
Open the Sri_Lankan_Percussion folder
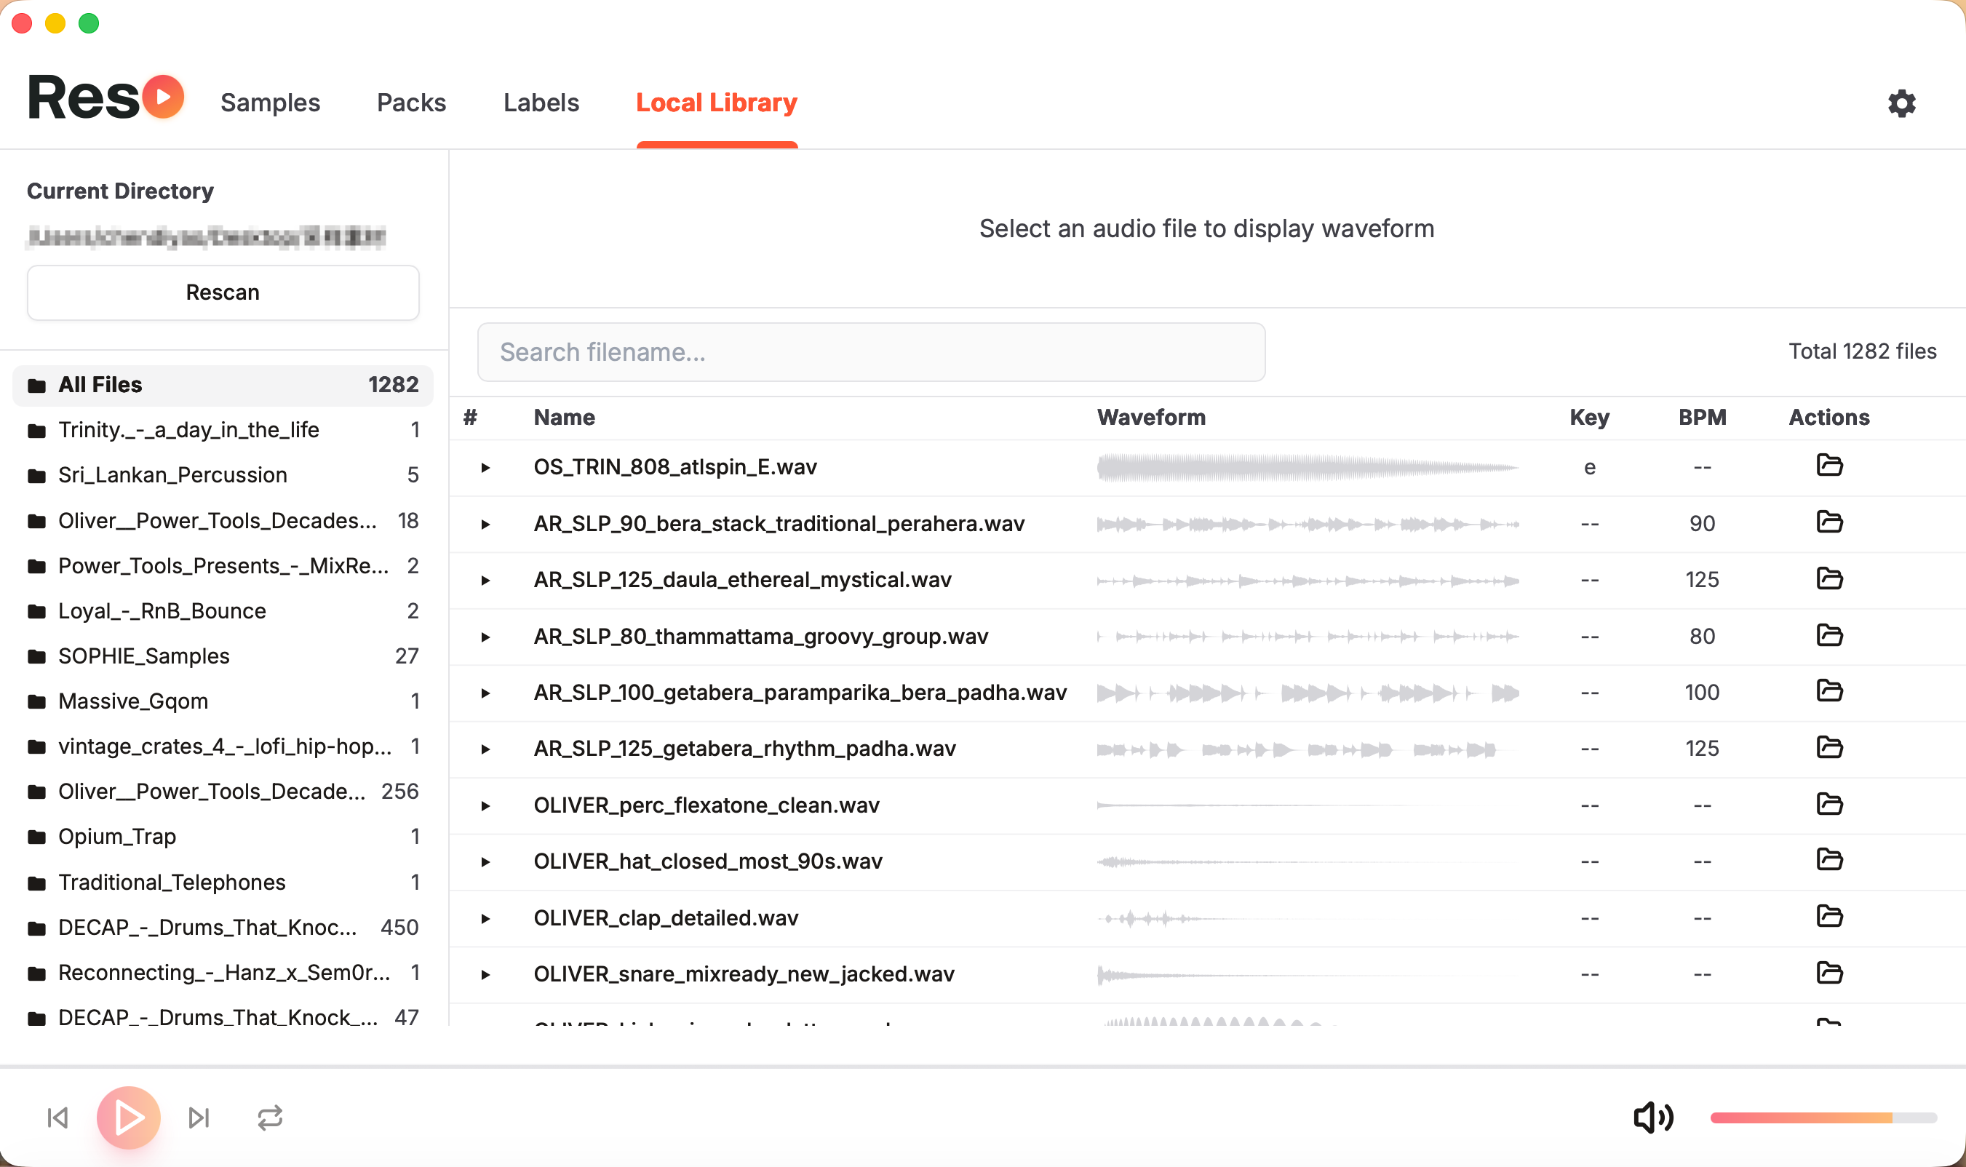pos(172,475)
